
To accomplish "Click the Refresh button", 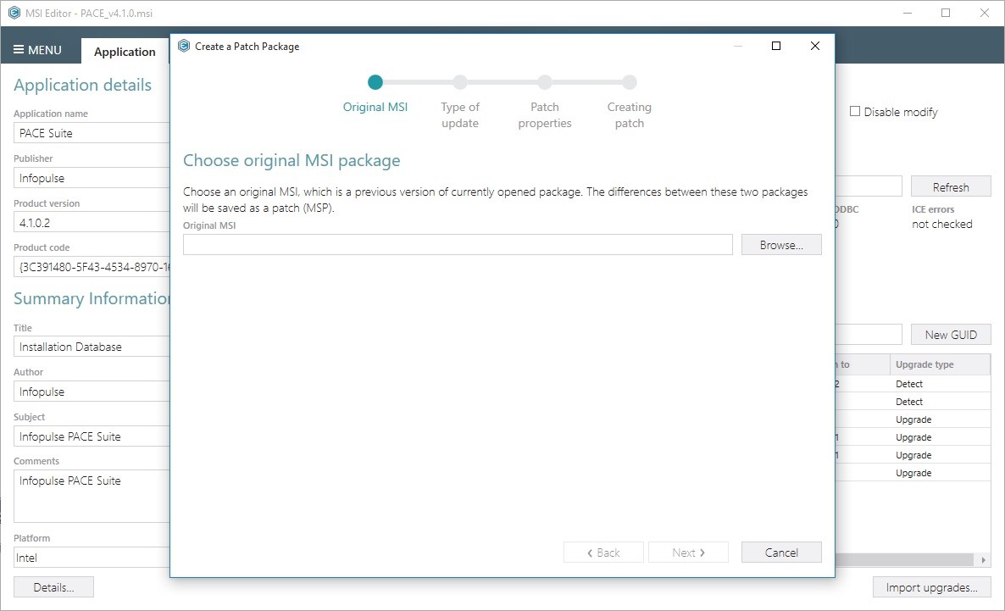I will click(x=951, y=187).
